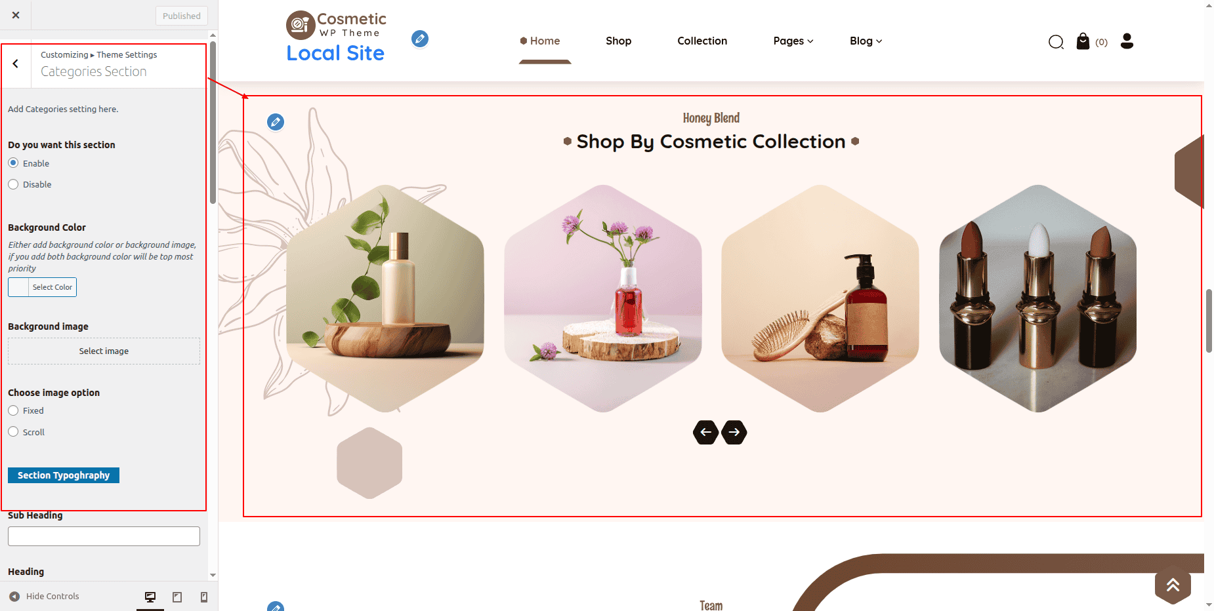Viewport: 1214px width, 611px height.
Task: Open the Shop menu item
Action: [x=618, y=41]
